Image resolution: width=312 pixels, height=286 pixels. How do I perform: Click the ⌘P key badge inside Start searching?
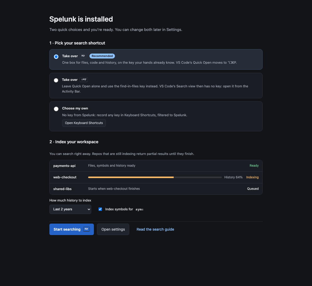(x=86, y=229)
